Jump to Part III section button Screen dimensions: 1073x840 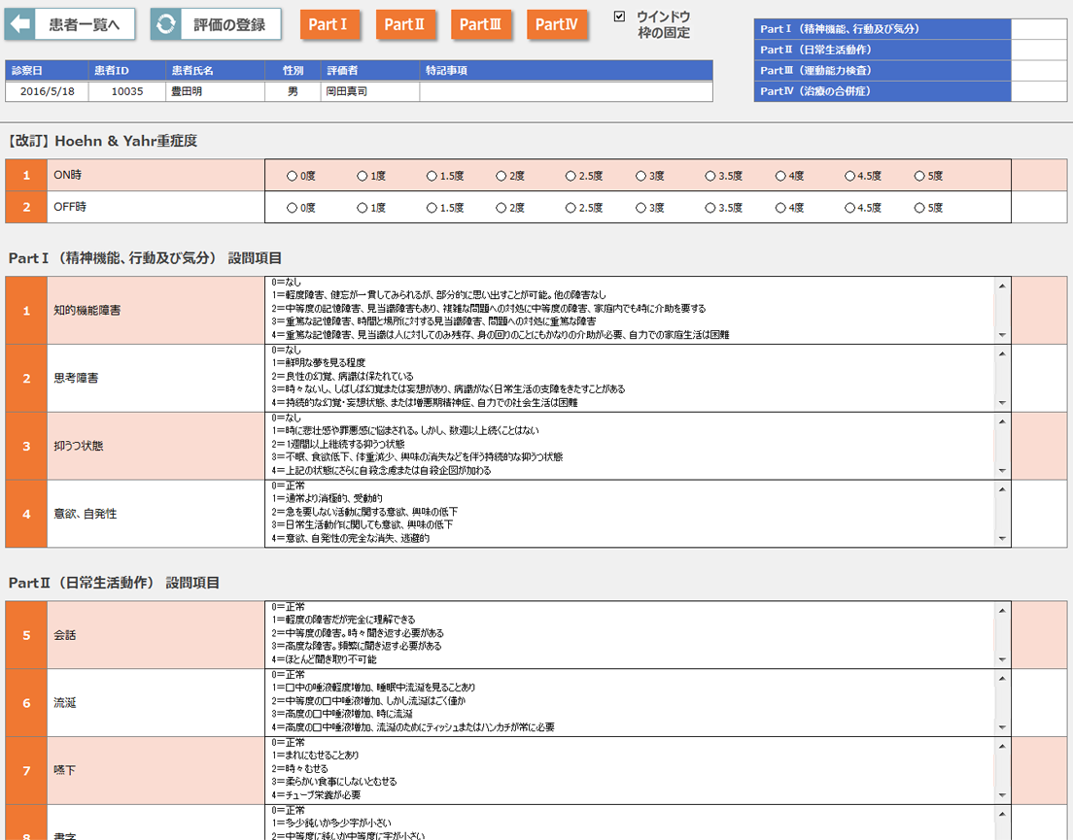click(x=480, y=24)
